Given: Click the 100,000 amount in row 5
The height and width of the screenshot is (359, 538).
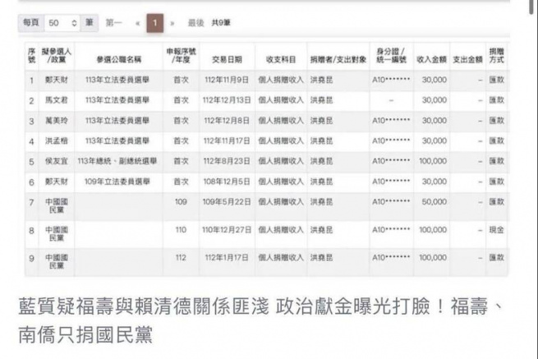Looking at the screenshot, I should (433, 161).
